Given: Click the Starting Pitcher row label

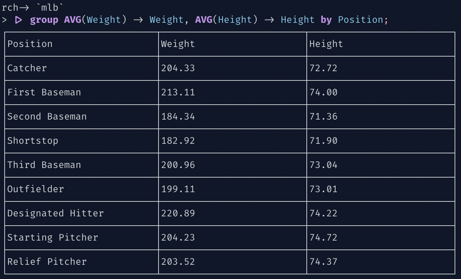Looking at the screenshot, I should 53,238.
